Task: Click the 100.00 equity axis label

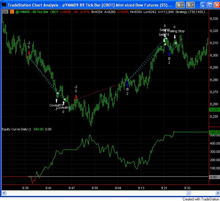Action: [x=215, y=168]
